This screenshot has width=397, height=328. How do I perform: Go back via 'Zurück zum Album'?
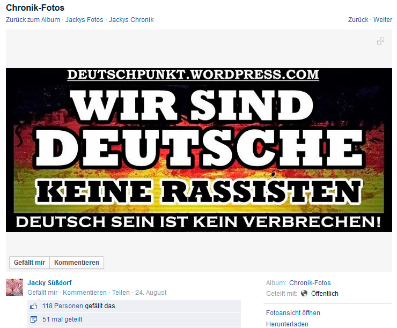tap(33, 20)
